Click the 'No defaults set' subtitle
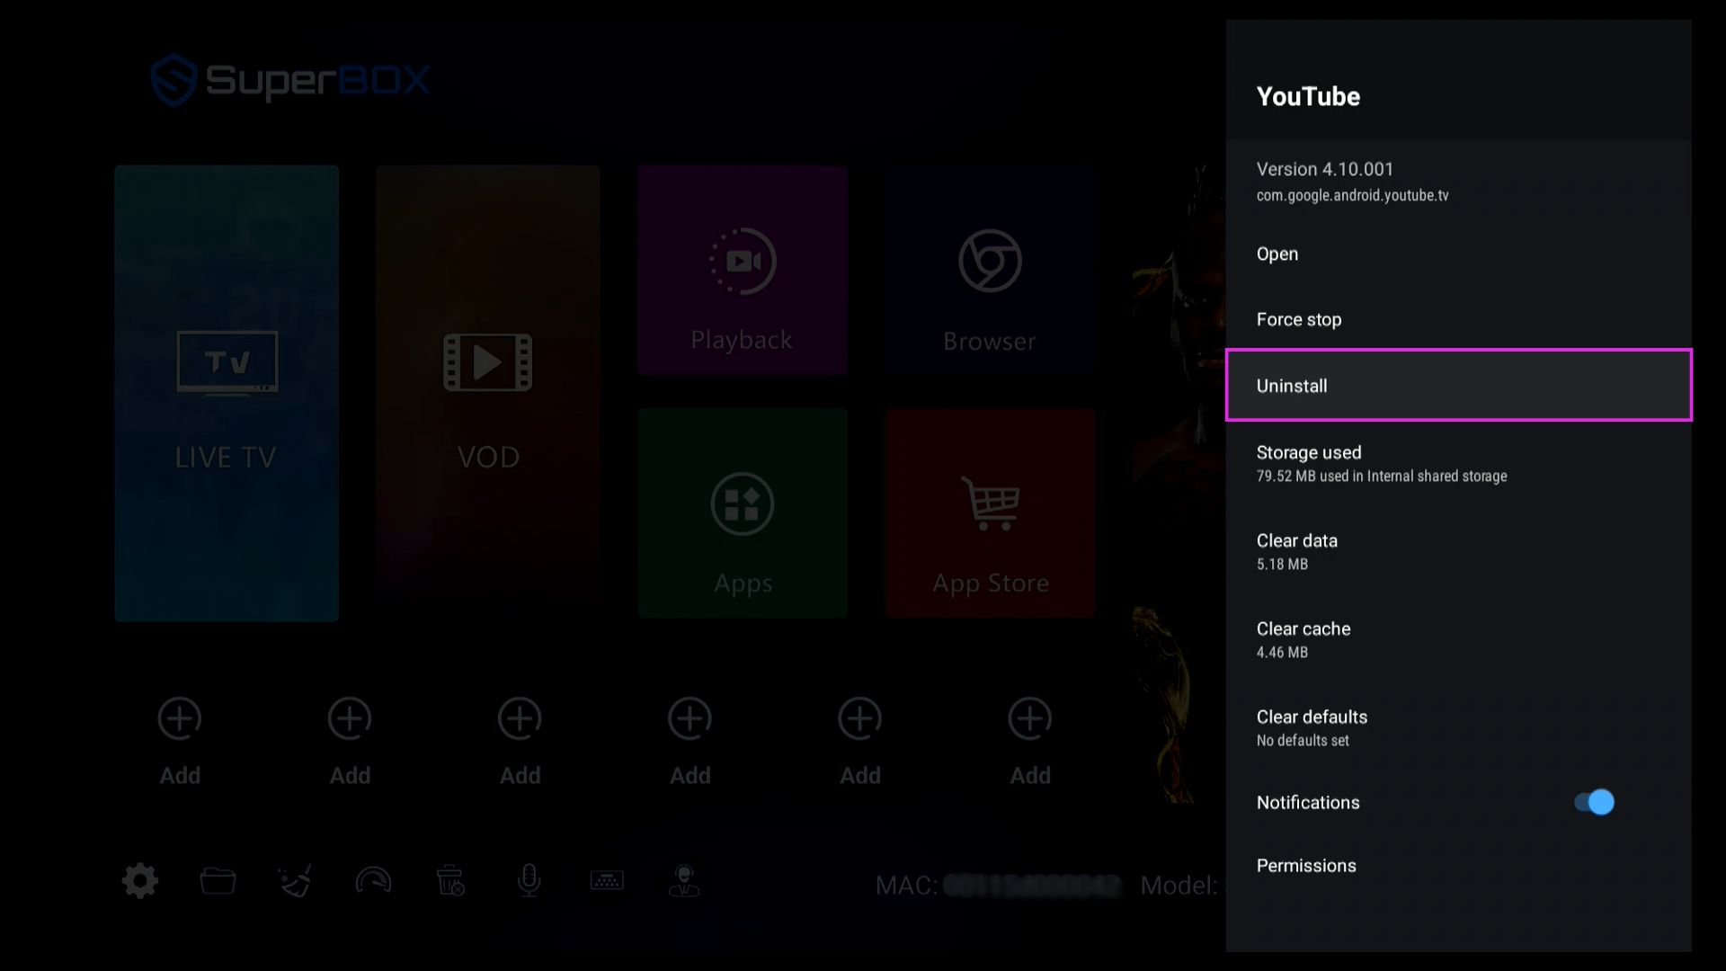1726x971 pixels. pyautogui.click(x=1303, y=741)
